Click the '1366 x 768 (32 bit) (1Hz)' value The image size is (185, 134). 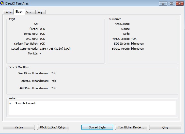pyautogui.click(x=55, y=49)
